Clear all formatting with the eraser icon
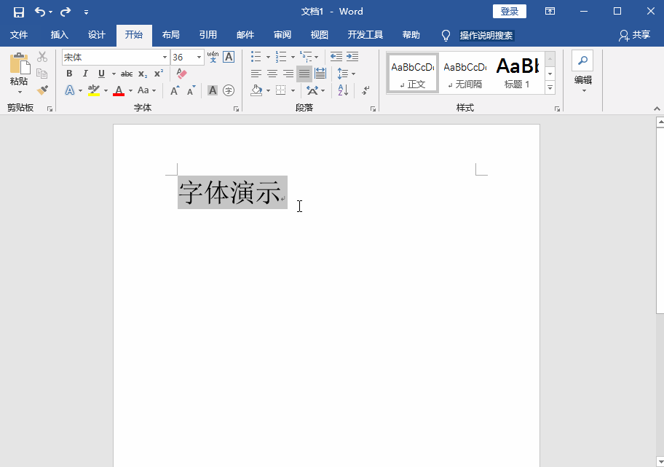Screen dimensions: 664x467 coord(181,73)
